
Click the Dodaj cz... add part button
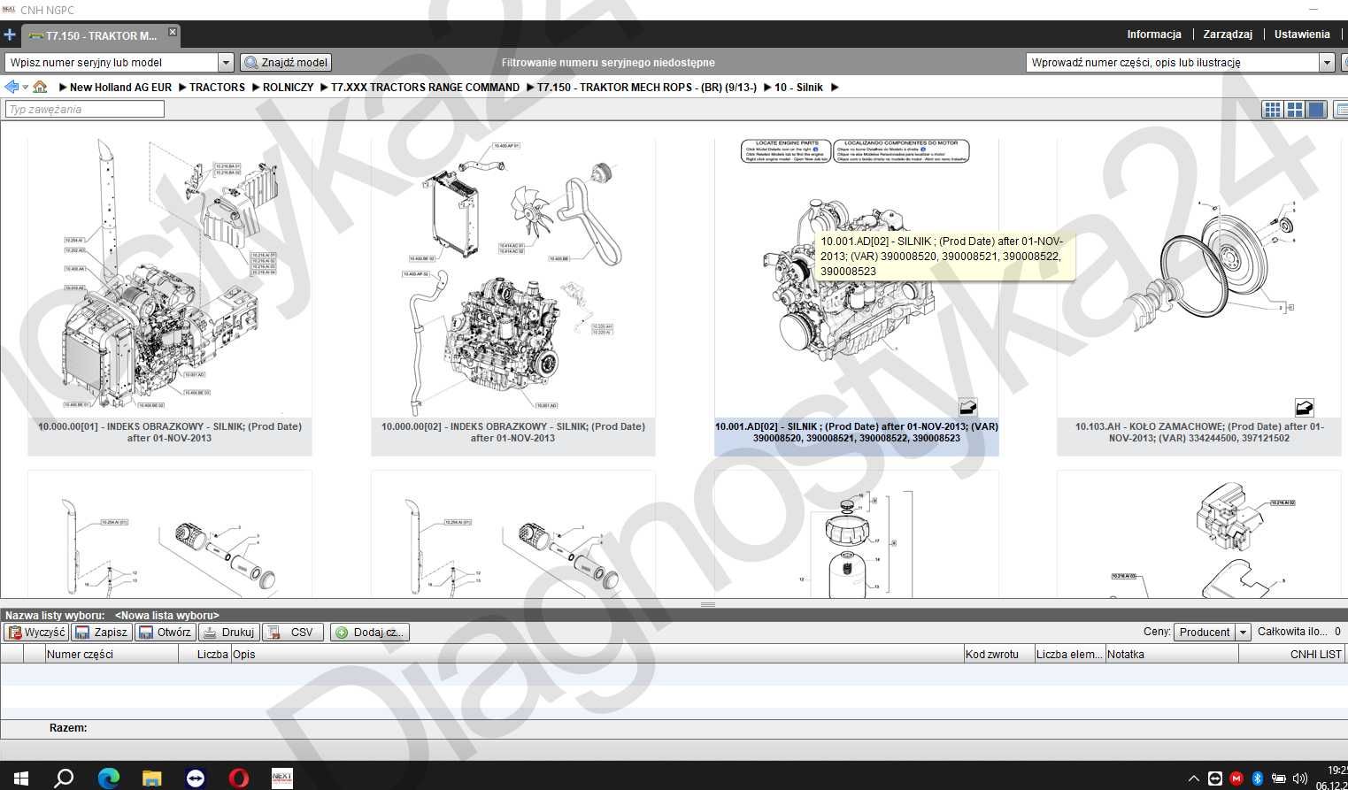pos(370,632)
